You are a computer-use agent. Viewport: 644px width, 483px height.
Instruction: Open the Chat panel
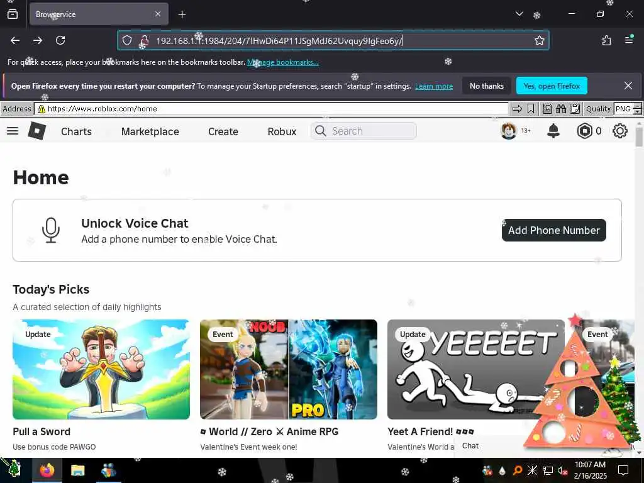click(470, 446)
